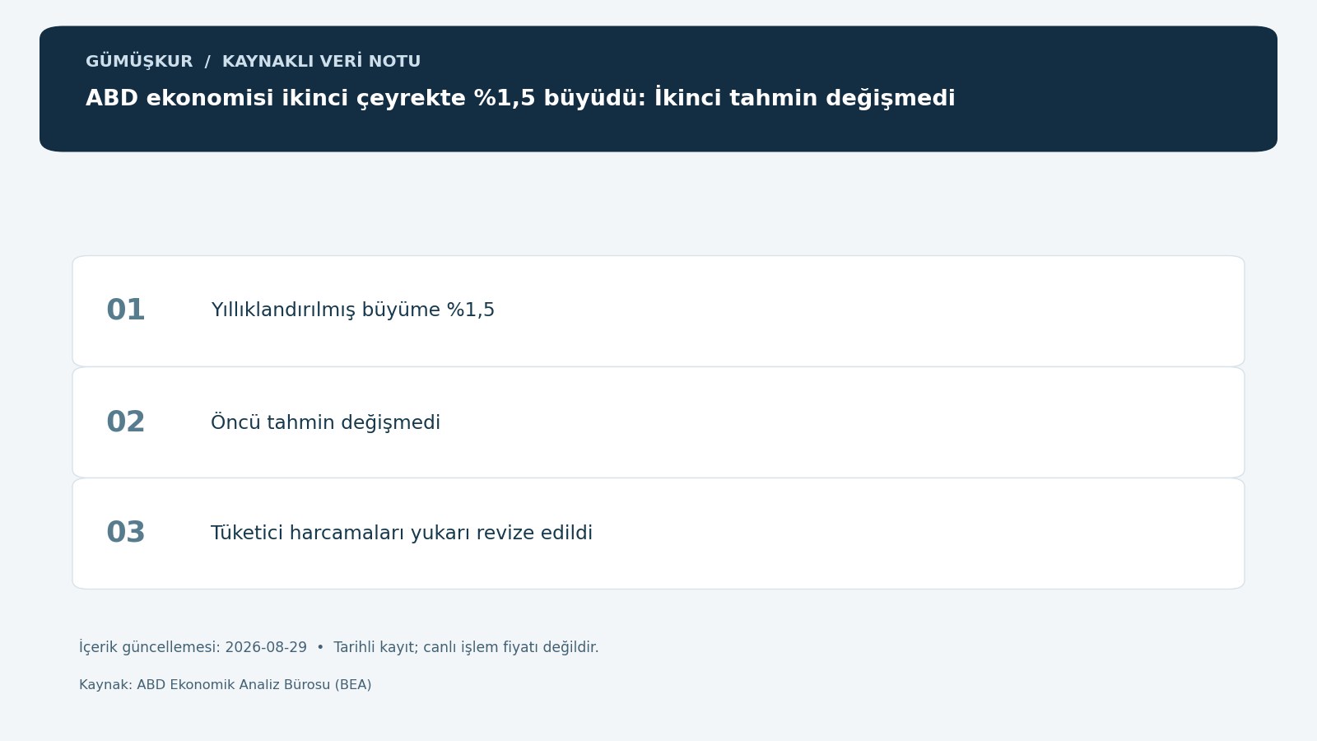This screenshot has height=741, width=1317.
Task: Select the number 03 marker
Action: (x=126, y=533)
